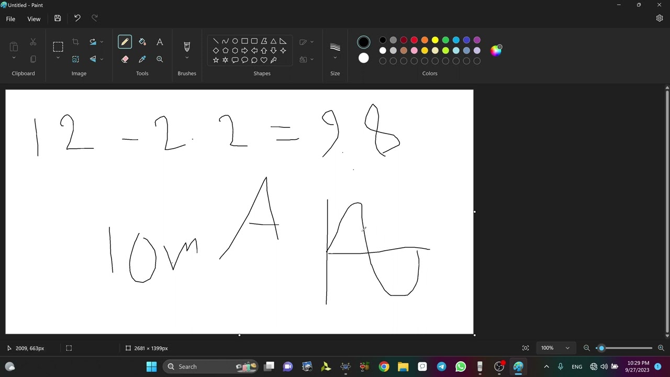Click the Redo arrow

[95, 18]
